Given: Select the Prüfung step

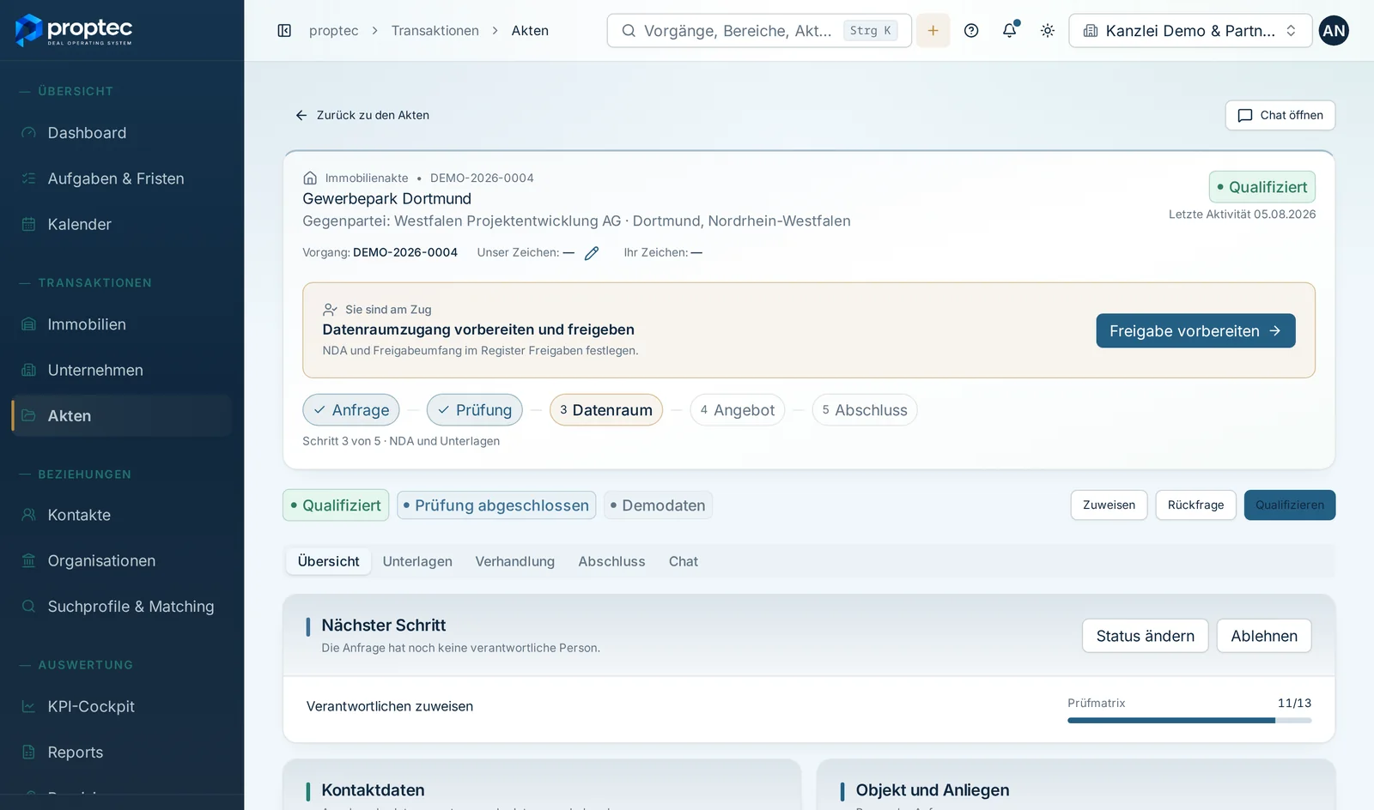Looking at the screenshot, I should (x=475, y=410).
